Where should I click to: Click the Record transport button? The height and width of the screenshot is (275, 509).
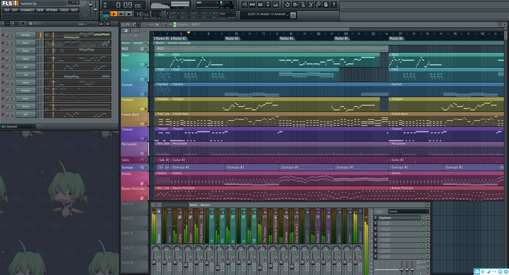point(129,14)
